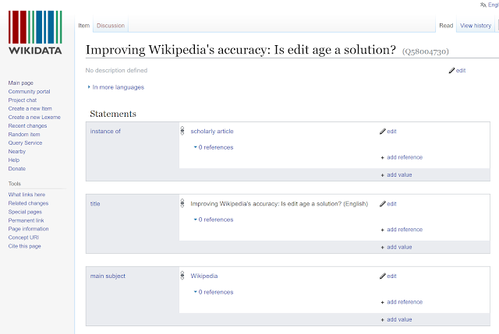499x334 pixels.
Task: Open the scholarly article link
Action: tap(212, 132)
